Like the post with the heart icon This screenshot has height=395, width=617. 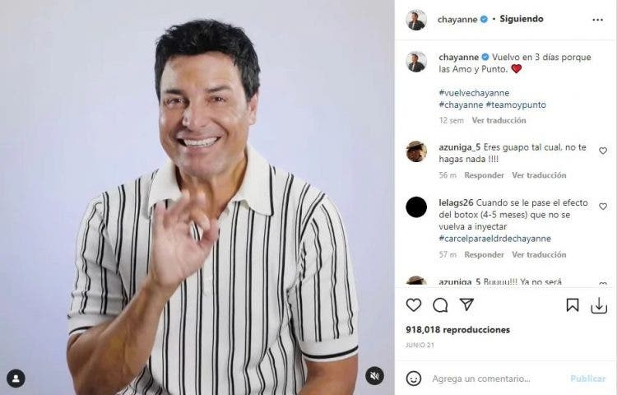414,305
